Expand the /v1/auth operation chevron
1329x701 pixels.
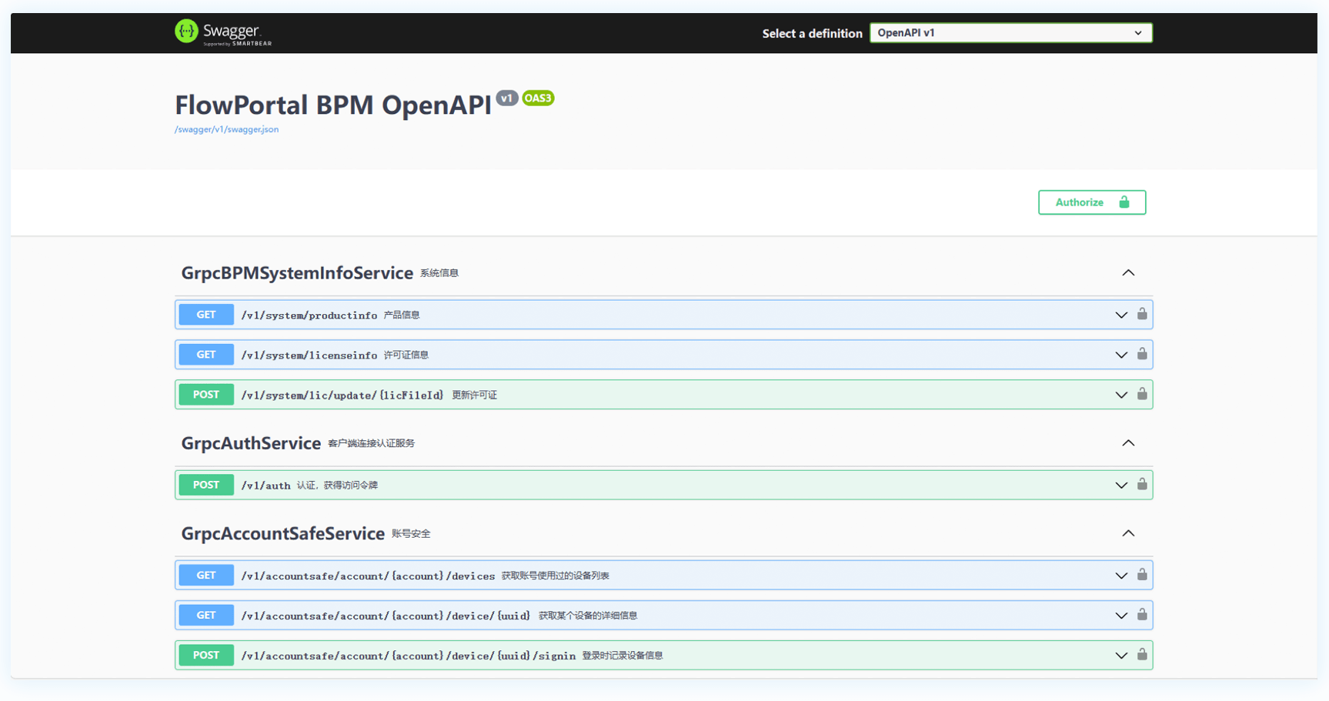(x=1121, y=486)
